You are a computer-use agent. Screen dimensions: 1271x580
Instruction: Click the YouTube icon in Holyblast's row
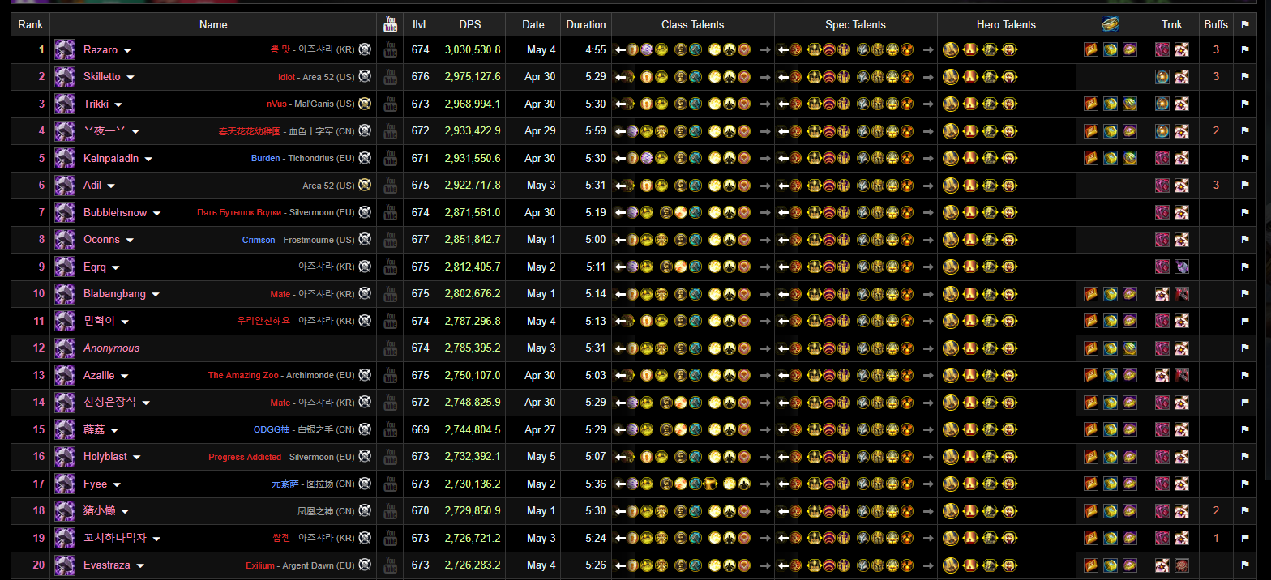tap(391, 456)
